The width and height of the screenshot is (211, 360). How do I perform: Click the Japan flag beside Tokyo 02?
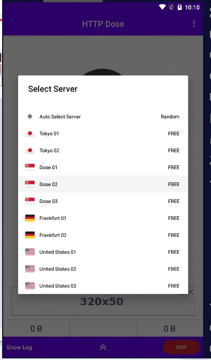point(30,151)
